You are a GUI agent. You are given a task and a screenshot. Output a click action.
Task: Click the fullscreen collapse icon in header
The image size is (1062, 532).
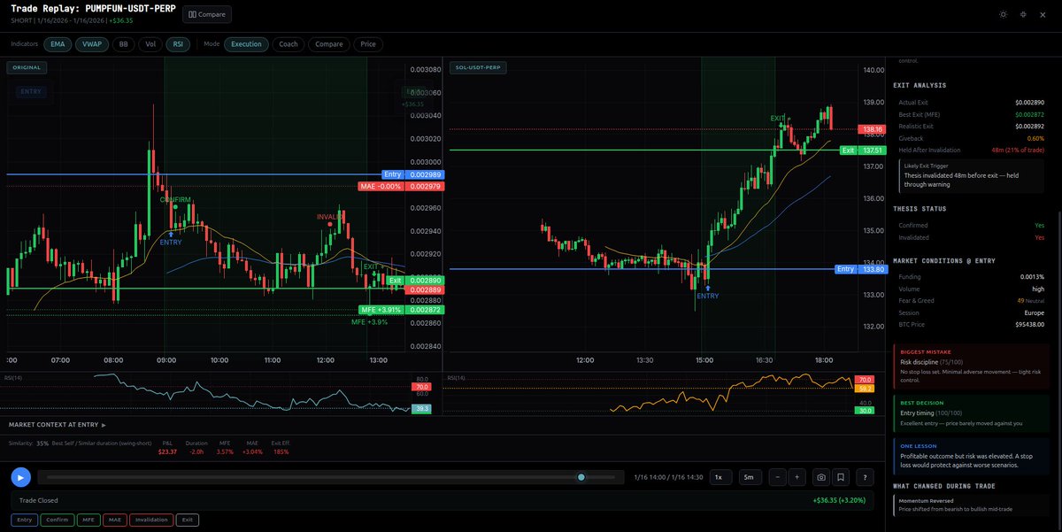click(1023, 14)
